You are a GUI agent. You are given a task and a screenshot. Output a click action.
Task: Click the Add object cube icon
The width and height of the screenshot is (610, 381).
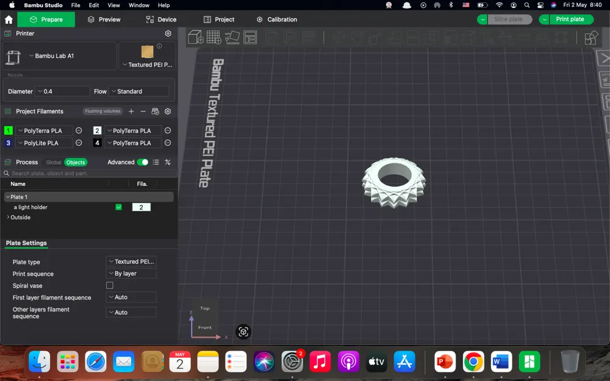195,37
